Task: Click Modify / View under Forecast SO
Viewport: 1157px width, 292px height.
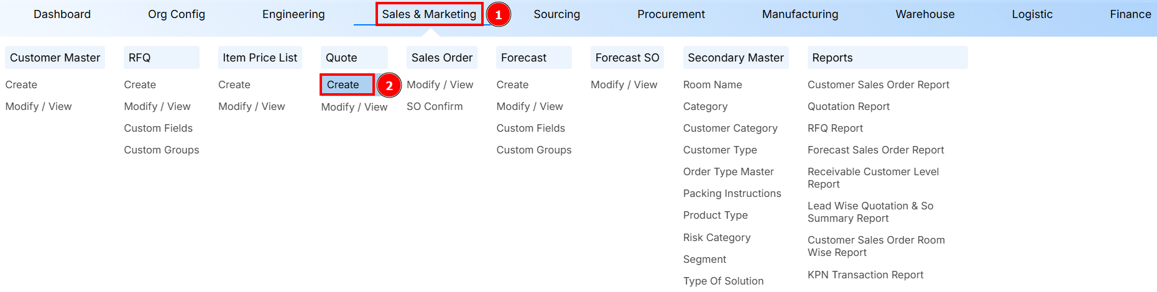Action: tap(624, 84)
